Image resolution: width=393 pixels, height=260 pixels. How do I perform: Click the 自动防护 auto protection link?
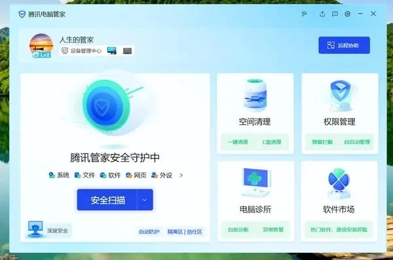(149, 232)
